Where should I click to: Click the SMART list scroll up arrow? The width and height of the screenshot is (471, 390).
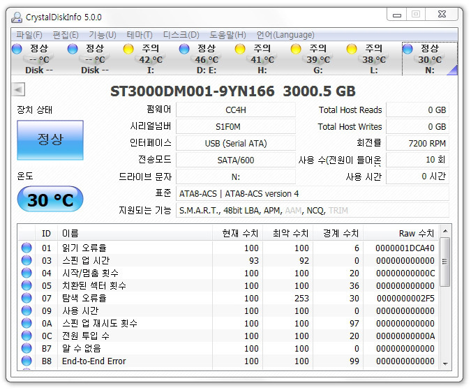pyautogui.click(x=445, y=231)
